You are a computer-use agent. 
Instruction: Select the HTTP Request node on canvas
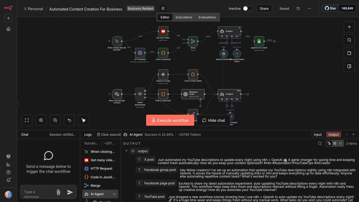pyautogui.click(x=140, y=53)
